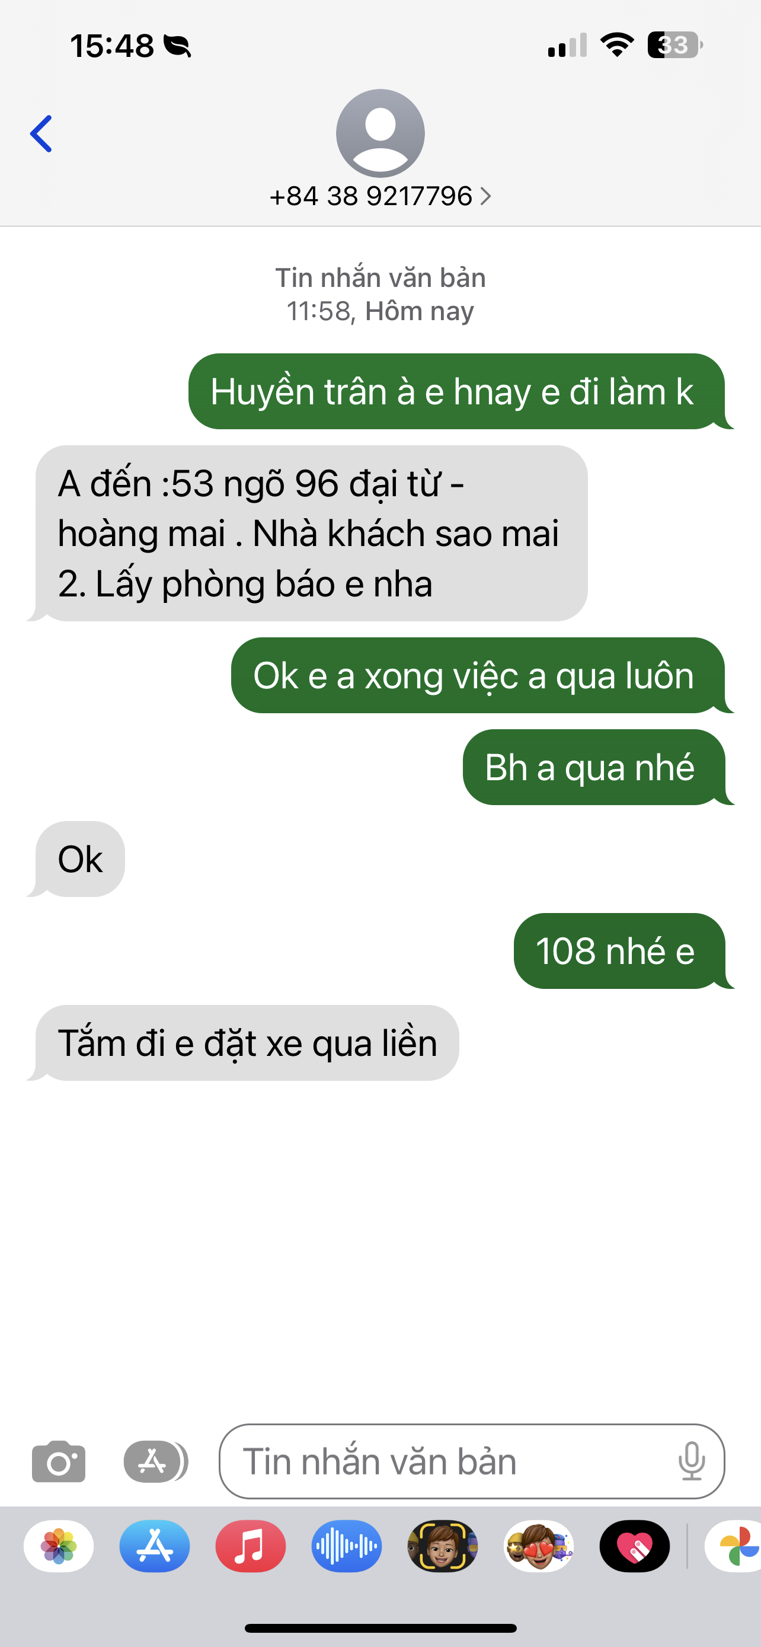
Task: Tap the "Huyền trân à e hnay" message bubble
Action: pos(458,391)
